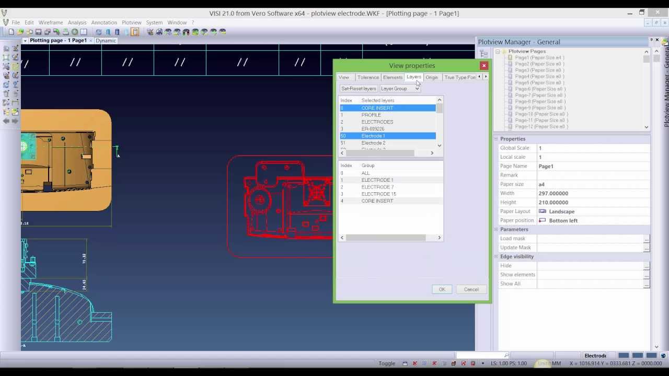Collapse the Plotview Pages tree node

pos(498,51)
